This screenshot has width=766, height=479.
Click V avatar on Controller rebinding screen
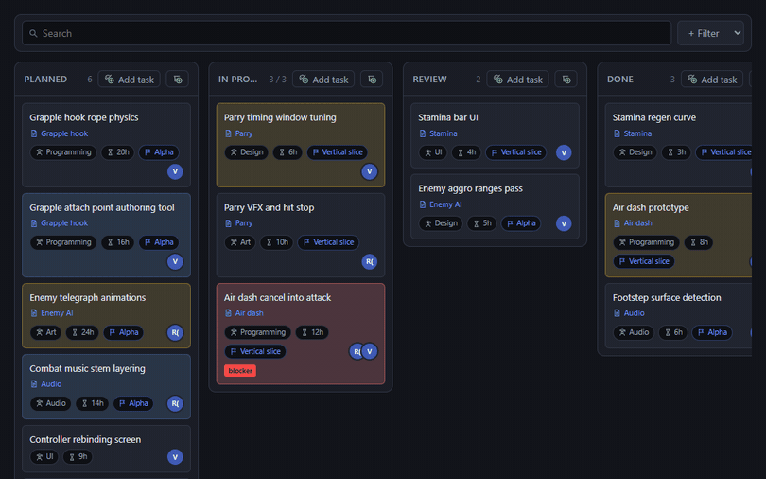175,457
